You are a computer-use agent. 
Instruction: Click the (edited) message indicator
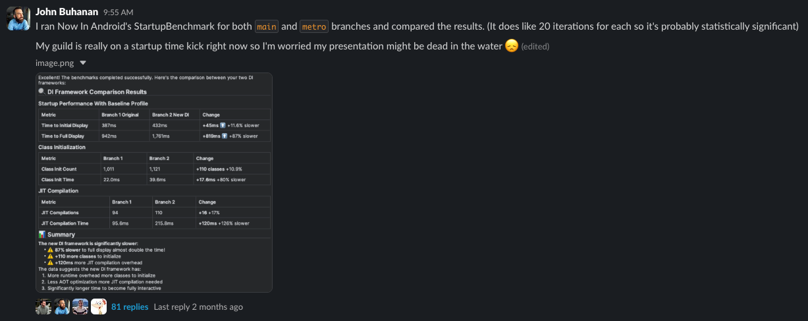point(535,47)
